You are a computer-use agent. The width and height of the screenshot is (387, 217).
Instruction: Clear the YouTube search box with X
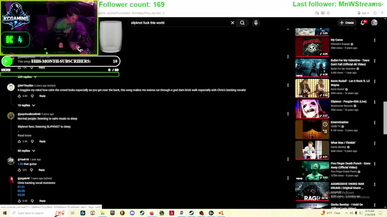coord(233,23)
